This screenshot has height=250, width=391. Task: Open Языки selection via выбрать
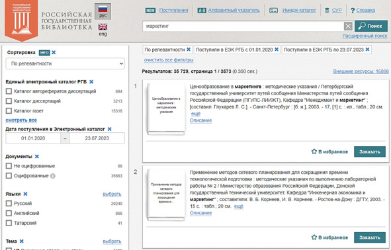tap(112, 194)
